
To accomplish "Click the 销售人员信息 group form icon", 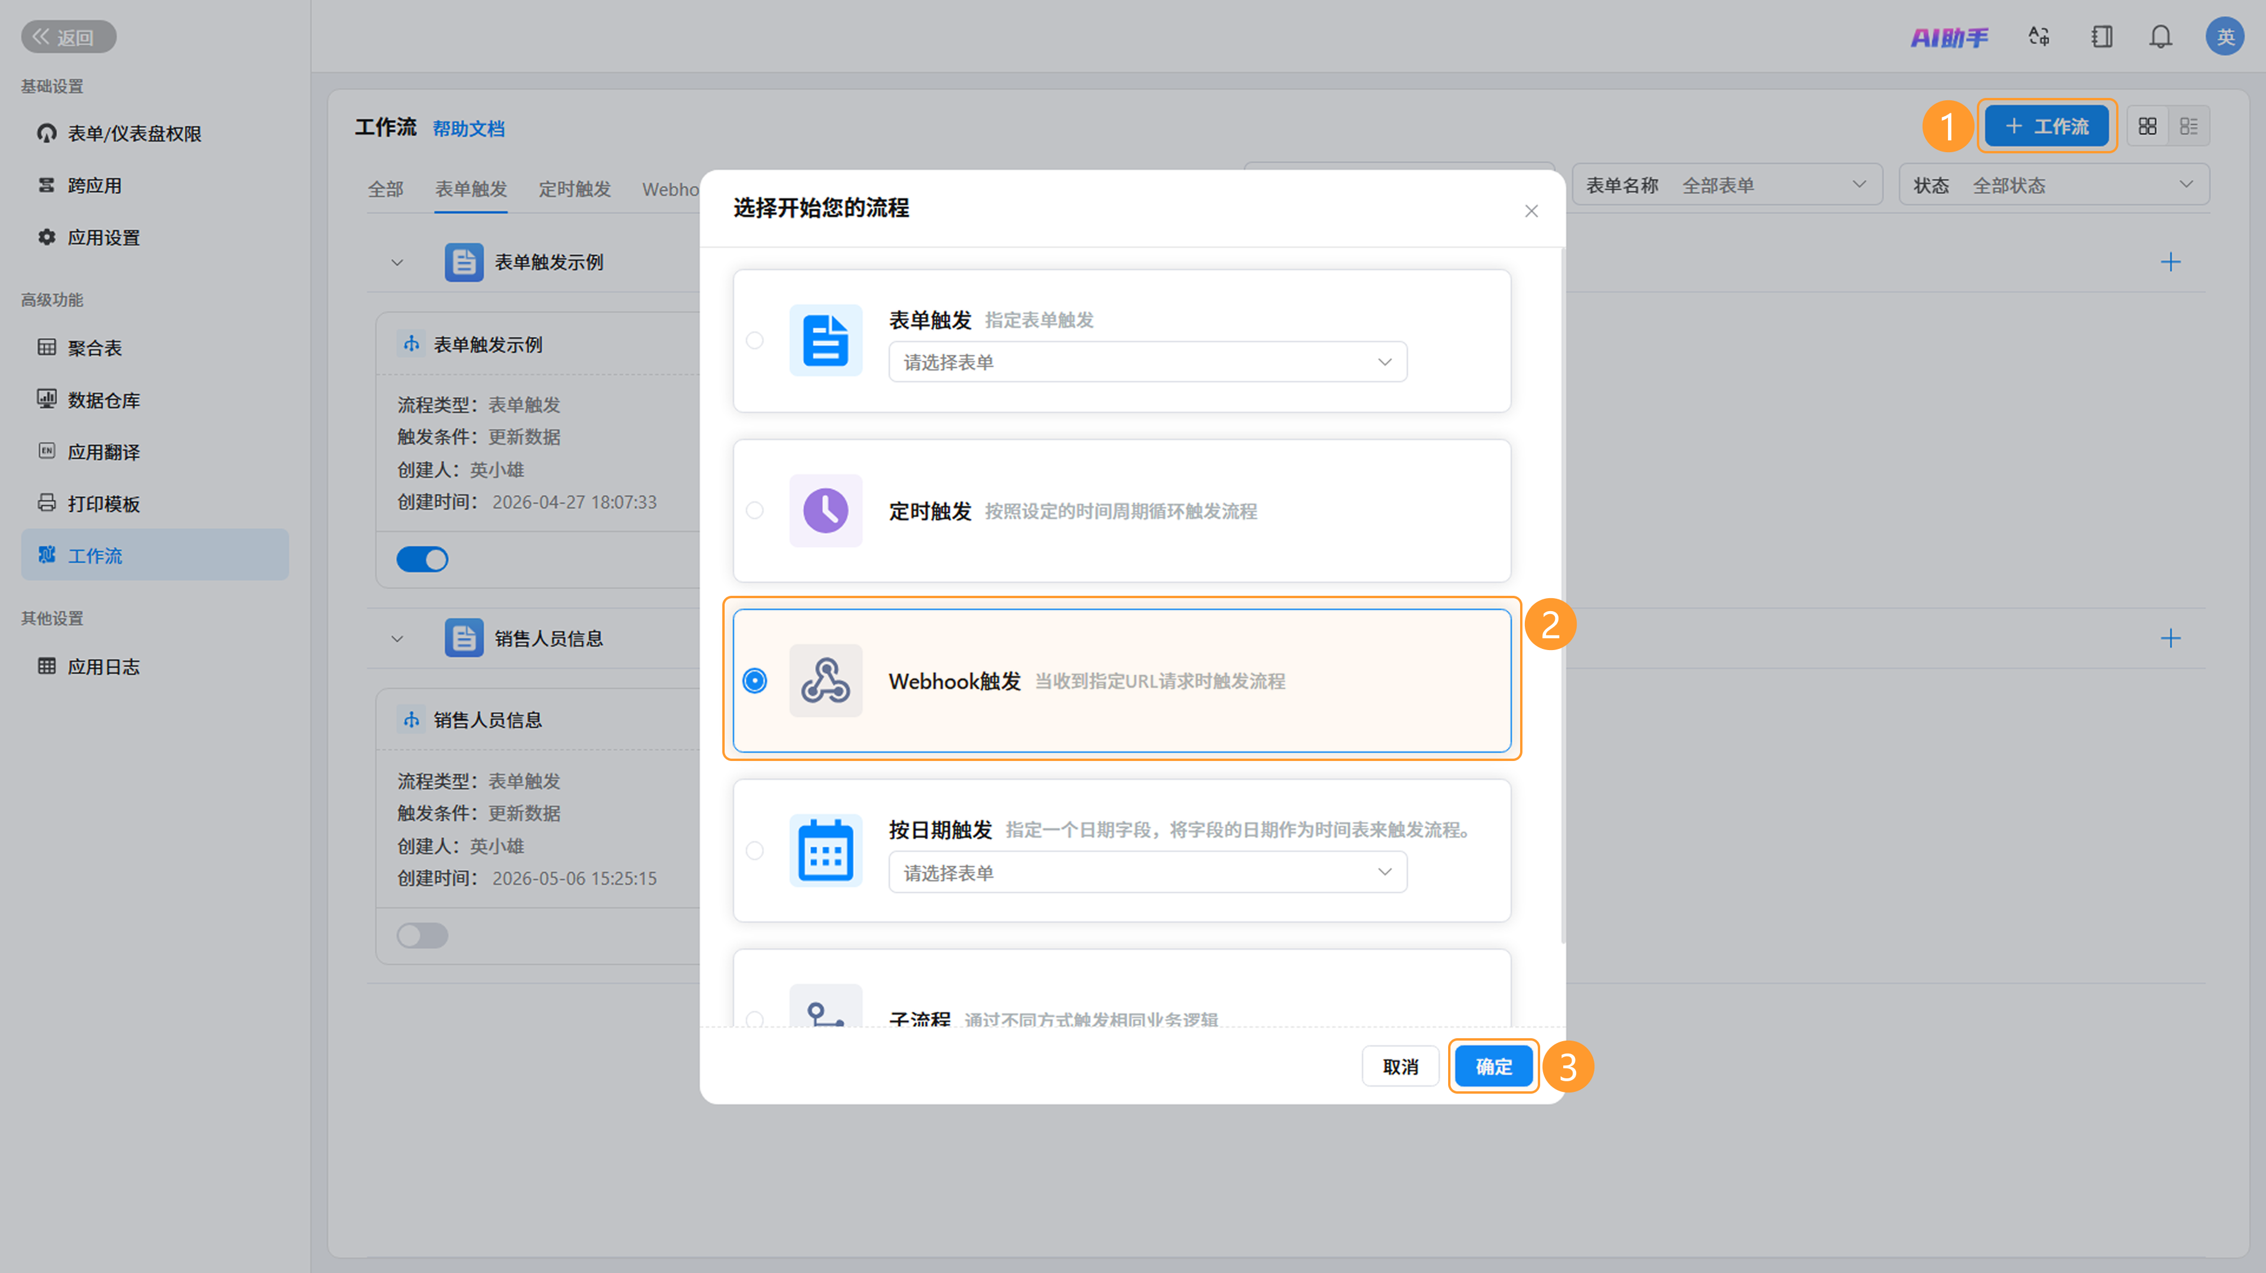I will 464,638.
